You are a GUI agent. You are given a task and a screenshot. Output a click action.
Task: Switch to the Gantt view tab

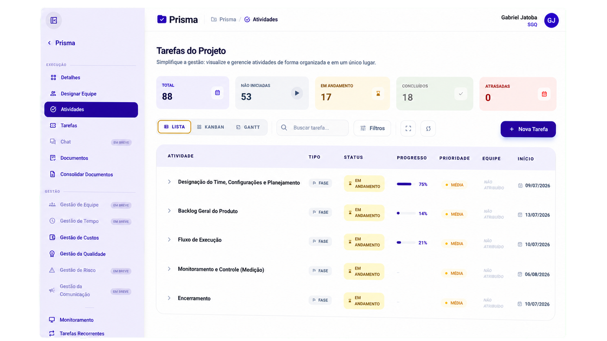248,127
